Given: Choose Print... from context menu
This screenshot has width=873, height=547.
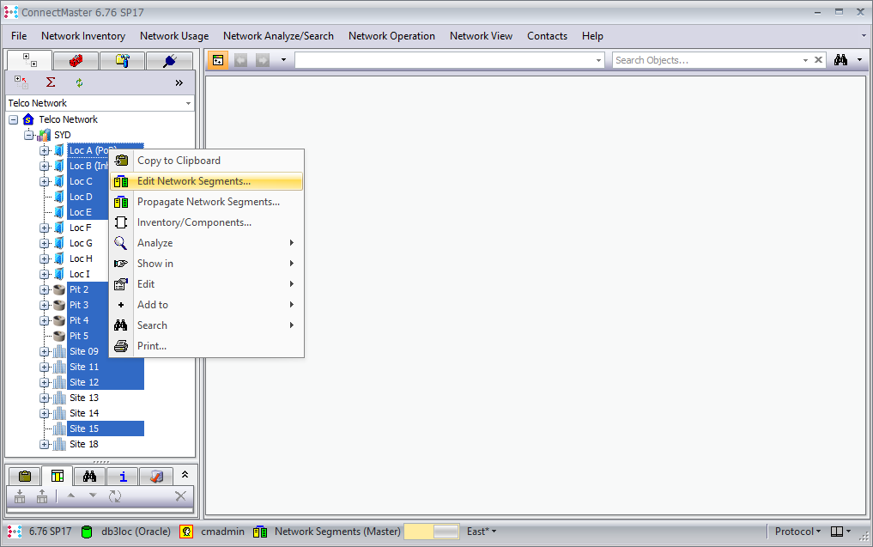Looking at the screenshot, I should click(x=207, y=346).
